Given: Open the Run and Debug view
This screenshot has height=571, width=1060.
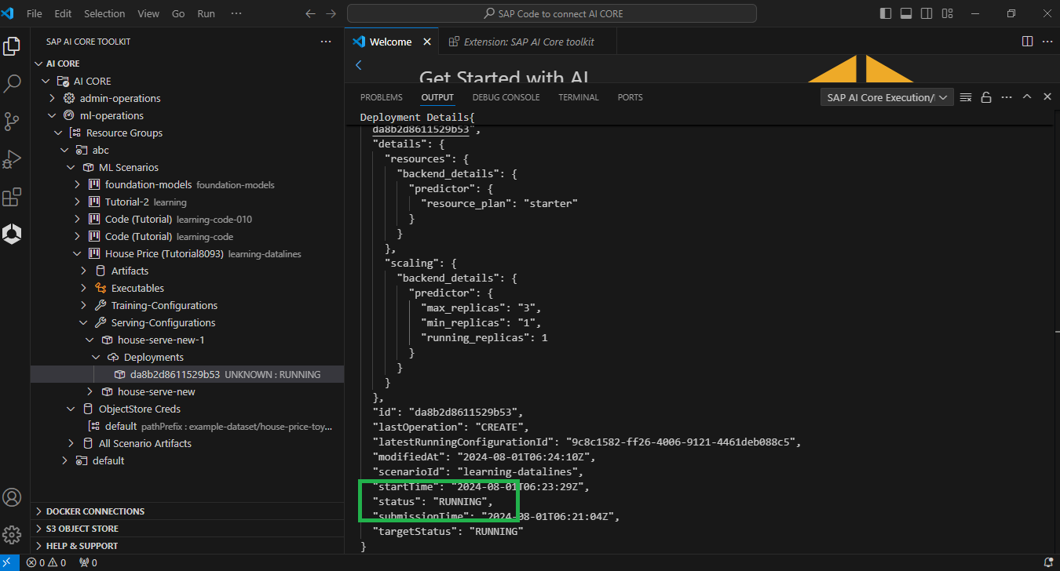Looking at the screenshot, I should click(12, 159).
